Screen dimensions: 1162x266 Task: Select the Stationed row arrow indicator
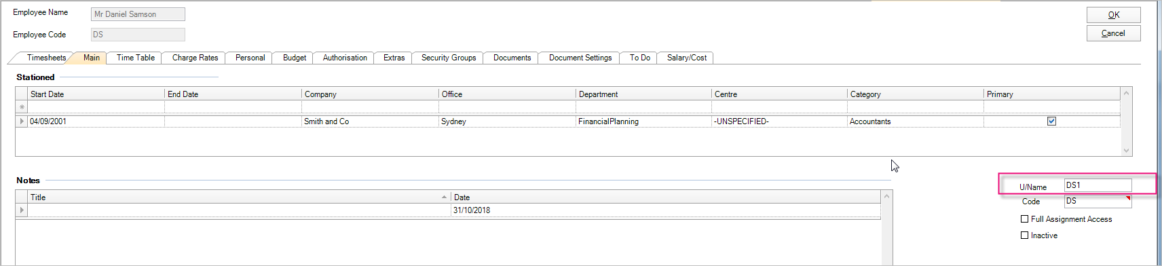pos(22,121)
